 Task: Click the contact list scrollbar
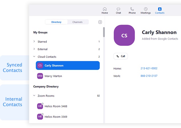(x=104, y=32)
